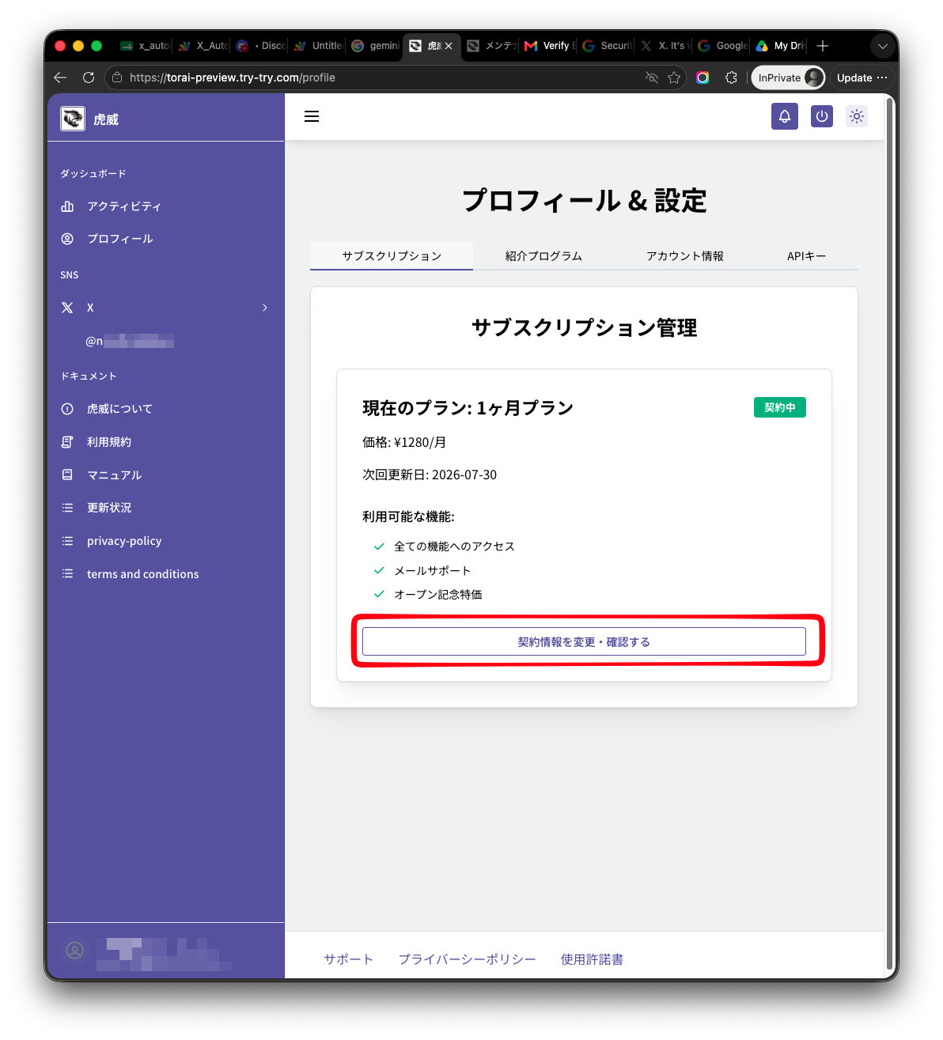Image resolution: width=943 pixels, height=1040 pixels.
Task: Switch to the Untitled browser tab
Action: tap(317, 46)
